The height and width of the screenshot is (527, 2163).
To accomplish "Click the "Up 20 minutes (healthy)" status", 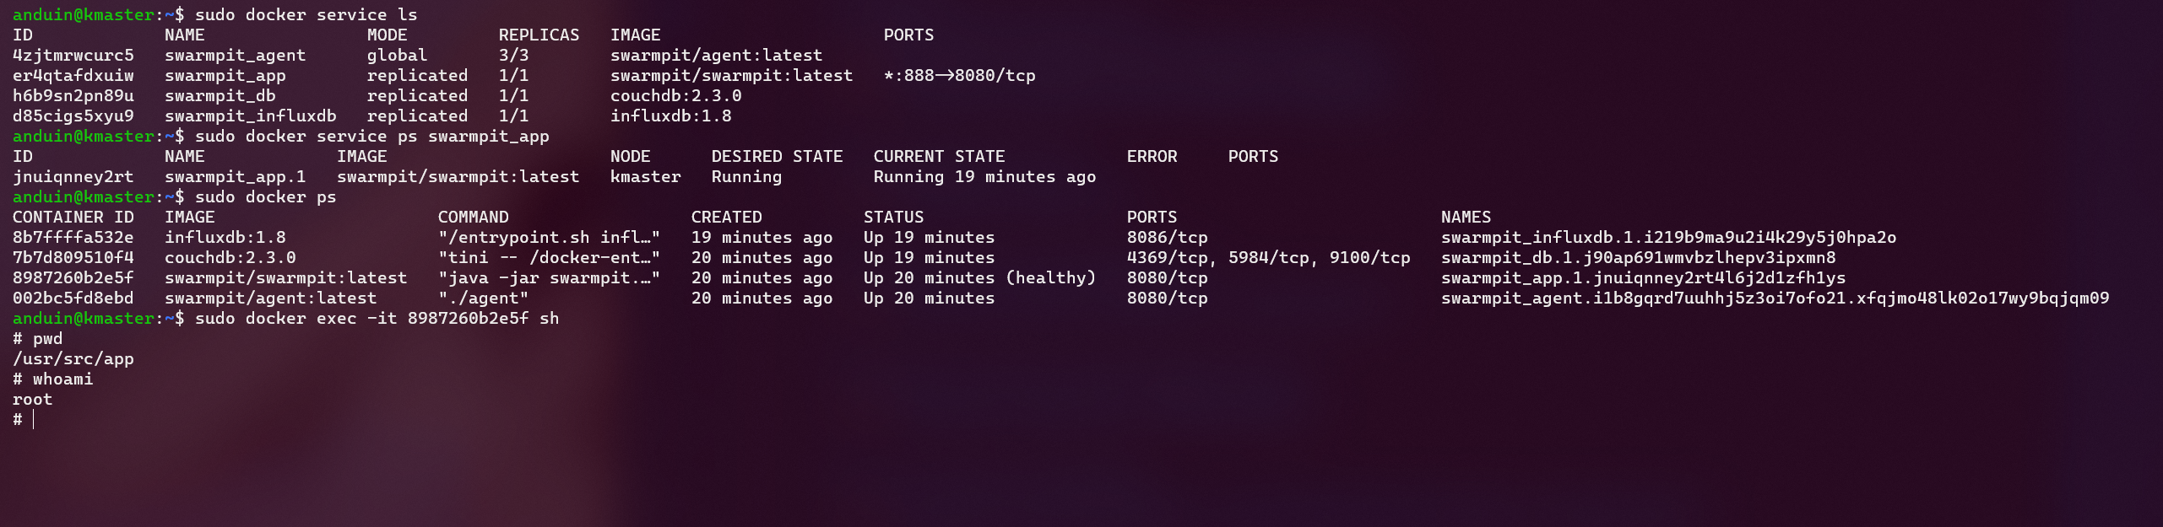I will pos(979,278).
